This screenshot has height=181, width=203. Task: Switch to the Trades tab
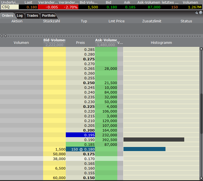click(32, 16)
